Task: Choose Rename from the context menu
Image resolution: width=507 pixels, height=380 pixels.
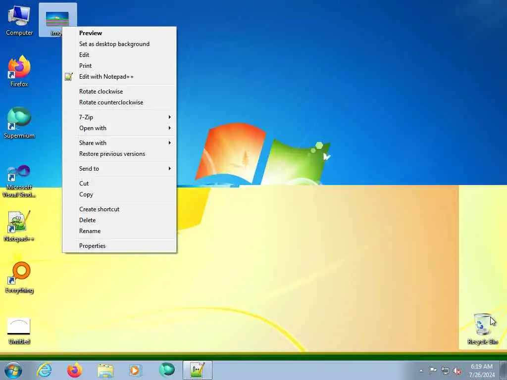Action: (x=119, y=232)
